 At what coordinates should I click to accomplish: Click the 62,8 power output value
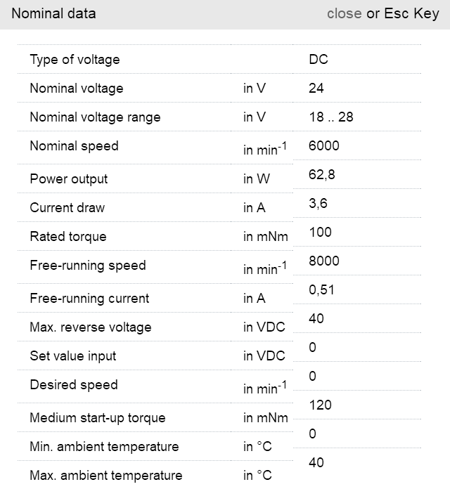(x=322, y=174)
